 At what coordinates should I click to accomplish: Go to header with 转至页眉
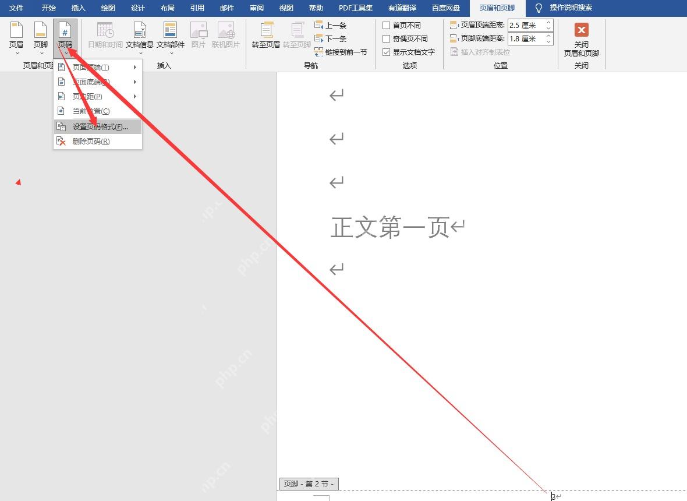pos(265,35)
